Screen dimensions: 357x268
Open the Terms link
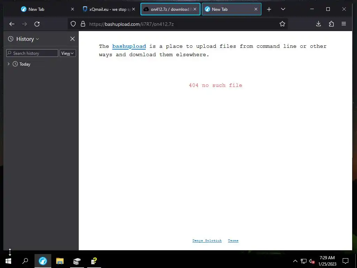click(233, 241)
